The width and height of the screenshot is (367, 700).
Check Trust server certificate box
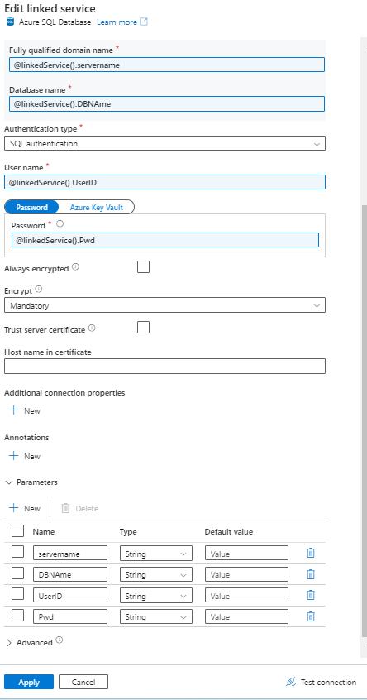tap(144, 327)
